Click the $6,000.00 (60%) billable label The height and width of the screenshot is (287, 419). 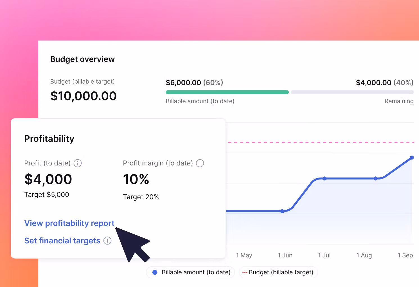194,83
